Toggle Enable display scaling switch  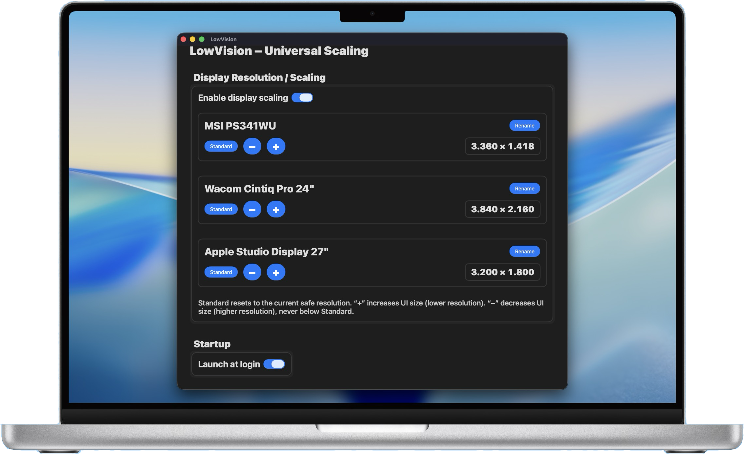(x=302, y=98)
